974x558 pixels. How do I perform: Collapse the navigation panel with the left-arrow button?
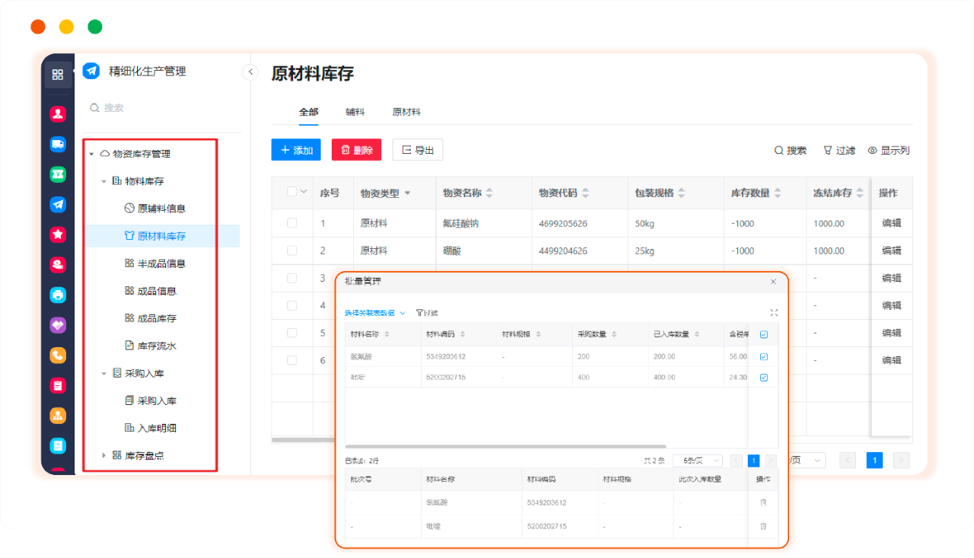[250, 72]
